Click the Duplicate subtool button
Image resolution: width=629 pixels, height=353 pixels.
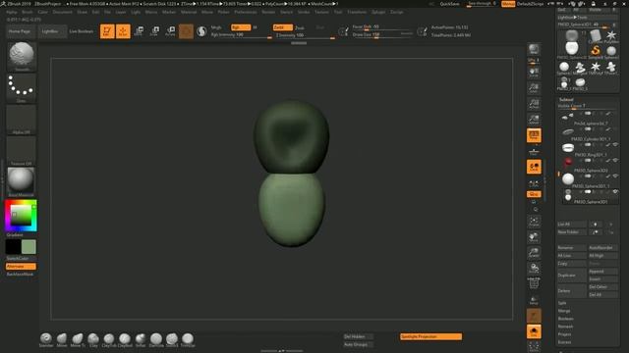[572, 276]
